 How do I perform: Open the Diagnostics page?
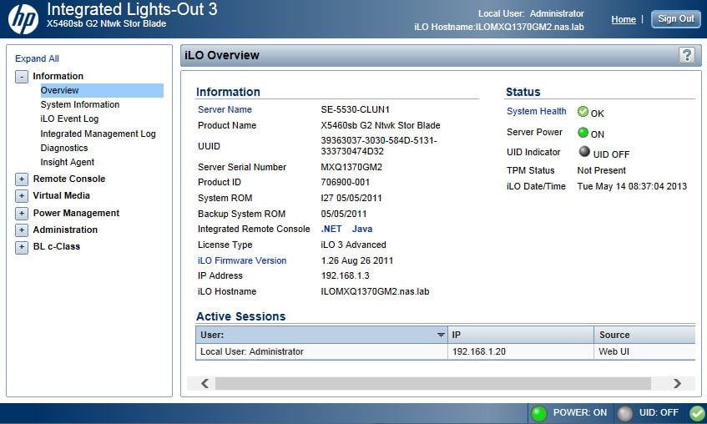pos(64,148)
